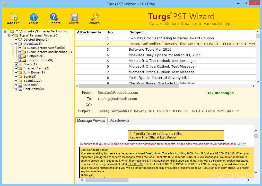Open the About info icon
262x186 pixels.
pos(33,17)
